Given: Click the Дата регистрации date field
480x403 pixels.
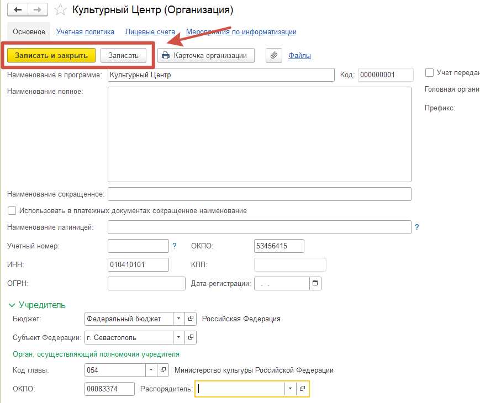Looking at the screenshot, I should click(x=282, y=283).
